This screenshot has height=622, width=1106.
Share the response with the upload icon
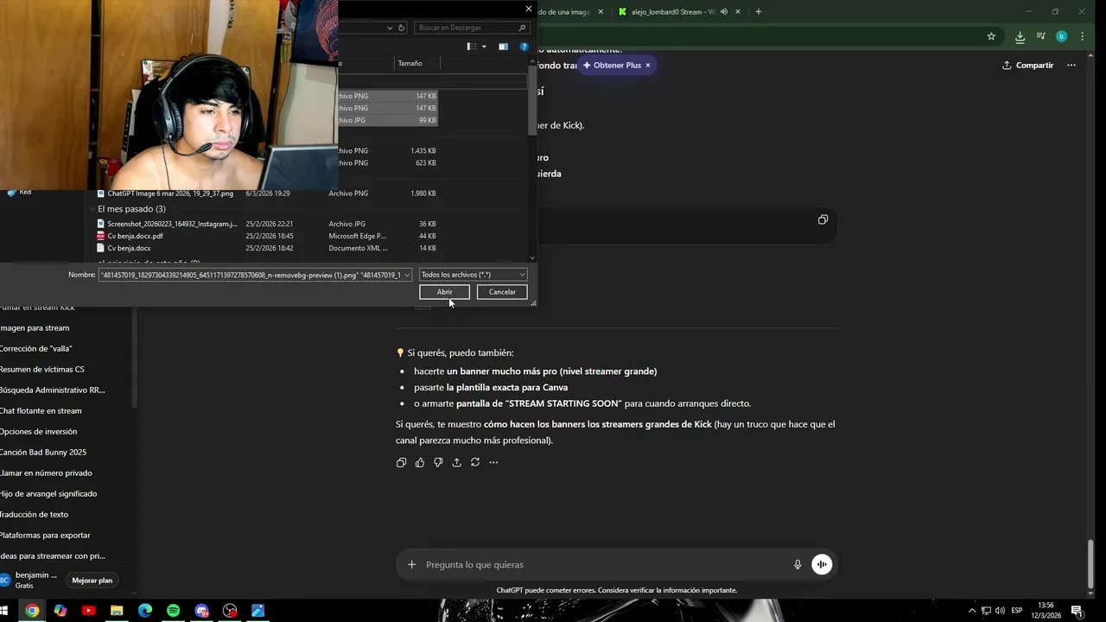(x=456, y=462)
